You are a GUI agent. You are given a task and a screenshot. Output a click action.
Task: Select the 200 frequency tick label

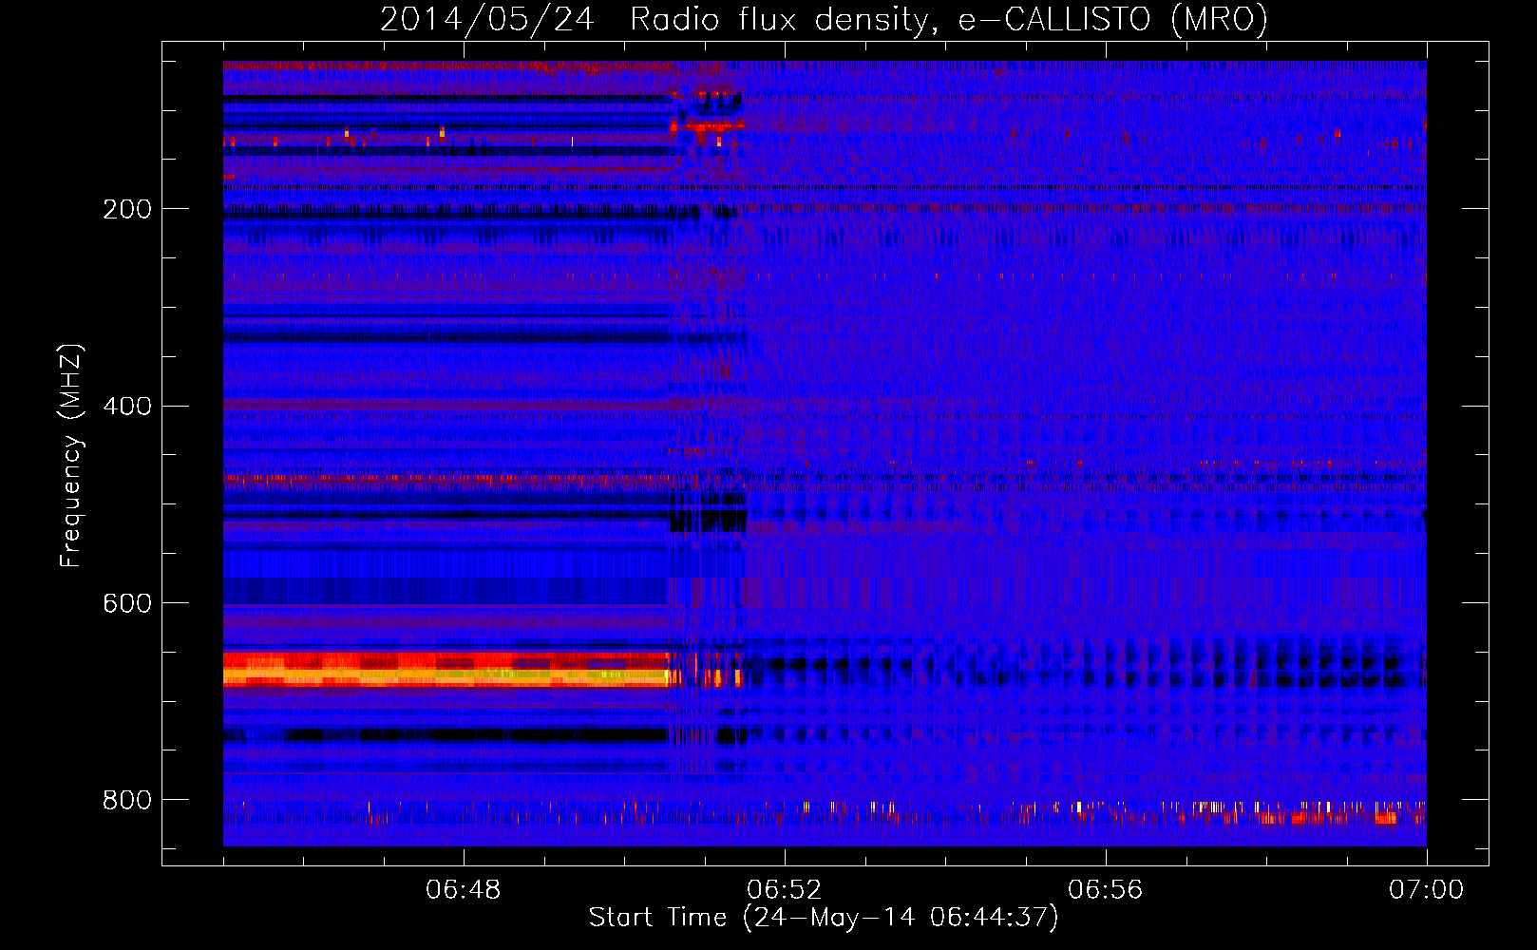pos(127,209)
